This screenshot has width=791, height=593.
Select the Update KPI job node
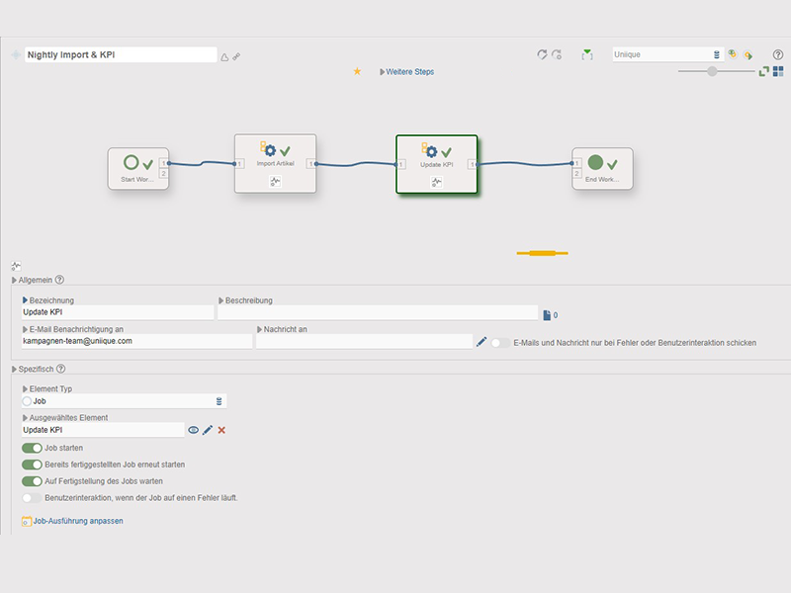[x=437, y=164]
